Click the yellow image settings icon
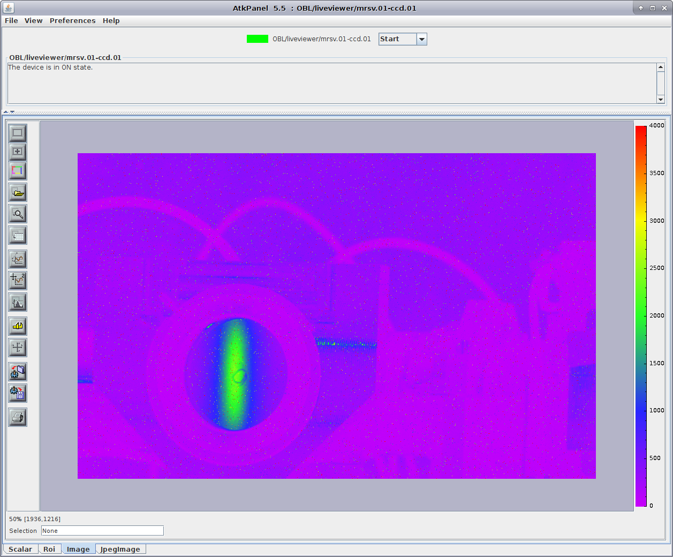This screenshot has width=673, height=557. point(18,326)
